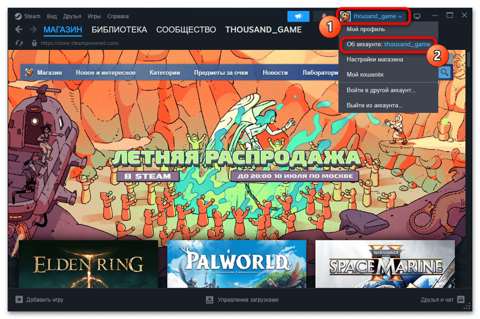Viewport: 480px width, 319px height.
Task: Switch to the БИБЛИОТЕКА tab
Action: tap(119, 30)
